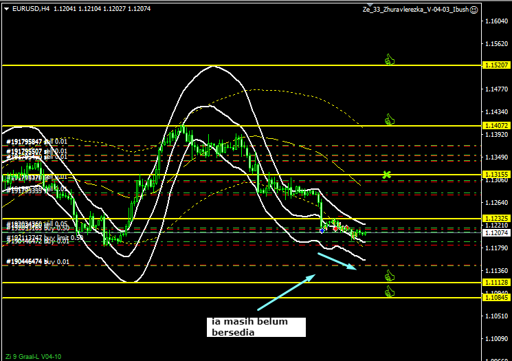Click the yellow 1.15207 price tag
Viewport: 512px width, 361px height.
point(496,65)
